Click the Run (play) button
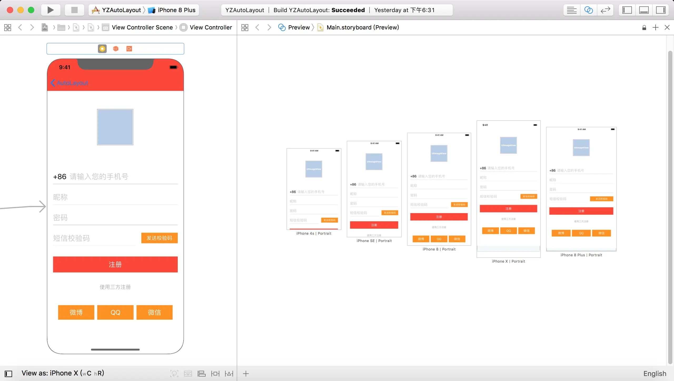Screen dimensions: 674x381 (51, 10)
